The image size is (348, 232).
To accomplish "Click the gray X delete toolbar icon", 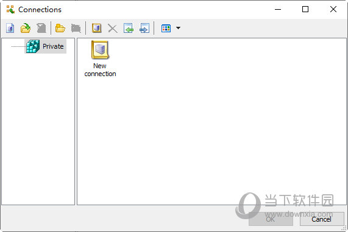I will point(113,29).
